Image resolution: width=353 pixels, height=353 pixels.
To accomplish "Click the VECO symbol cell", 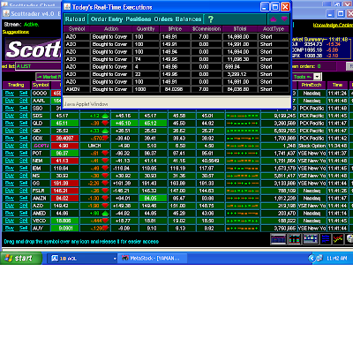I will 40,221.
